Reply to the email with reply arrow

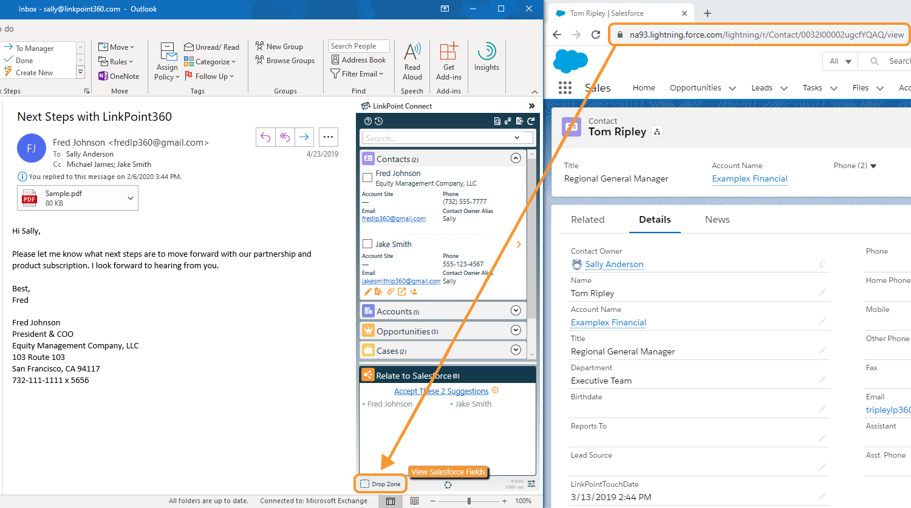click(x=265, y=137)
